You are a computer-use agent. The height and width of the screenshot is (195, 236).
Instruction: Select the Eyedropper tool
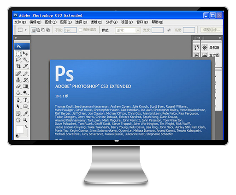pyautogui.click(x=25, y=114)
